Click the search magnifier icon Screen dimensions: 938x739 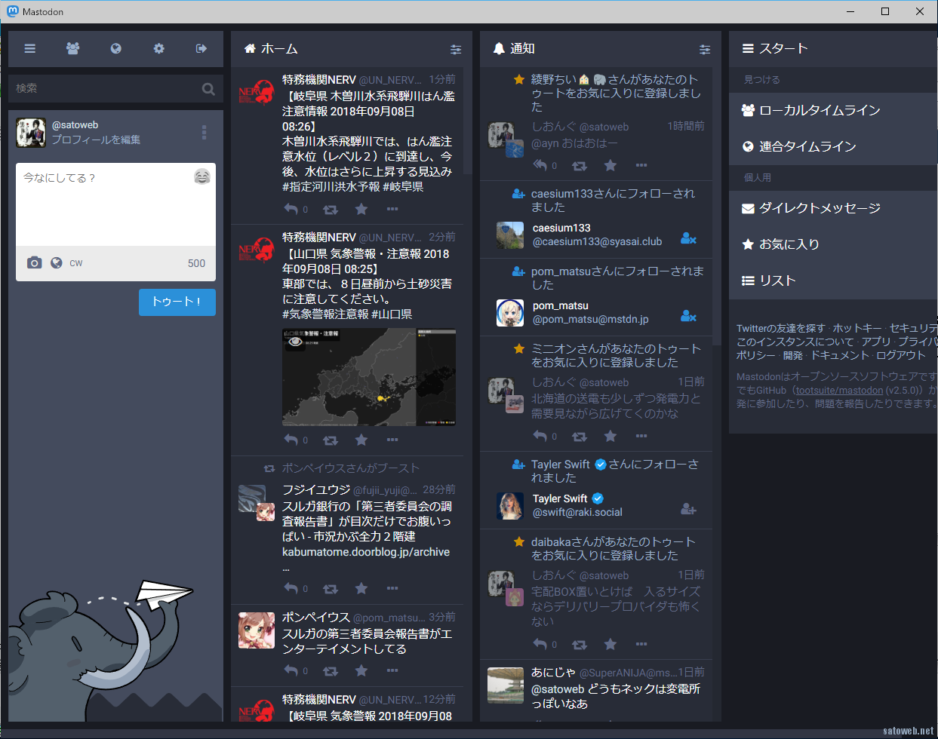208,89
